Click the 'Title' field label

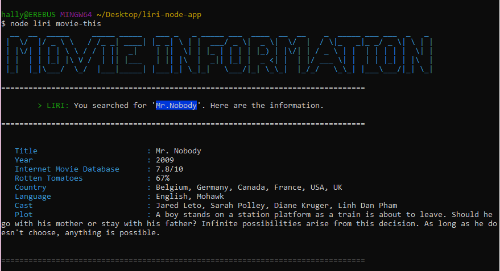click(26, 151)
